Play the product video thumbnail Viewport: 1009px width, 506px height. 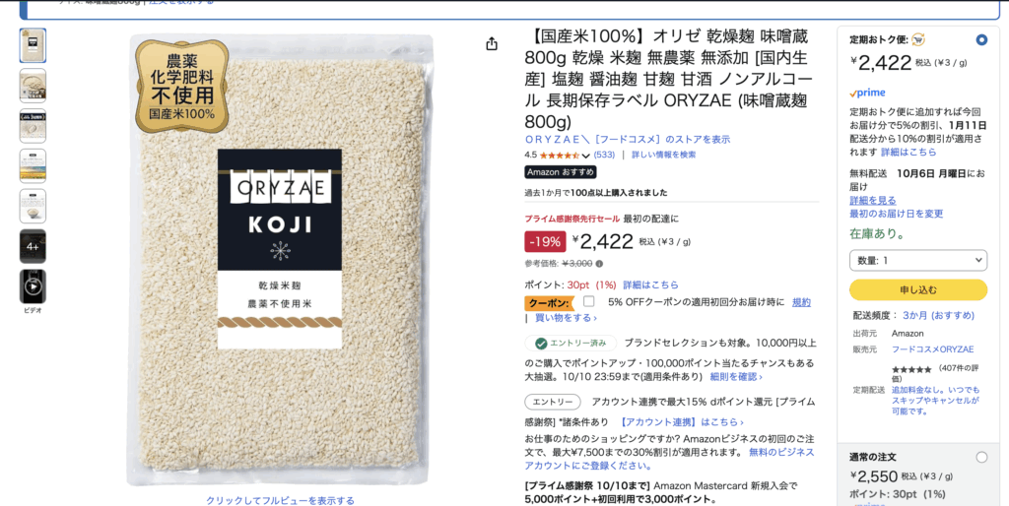coord(33,286)
